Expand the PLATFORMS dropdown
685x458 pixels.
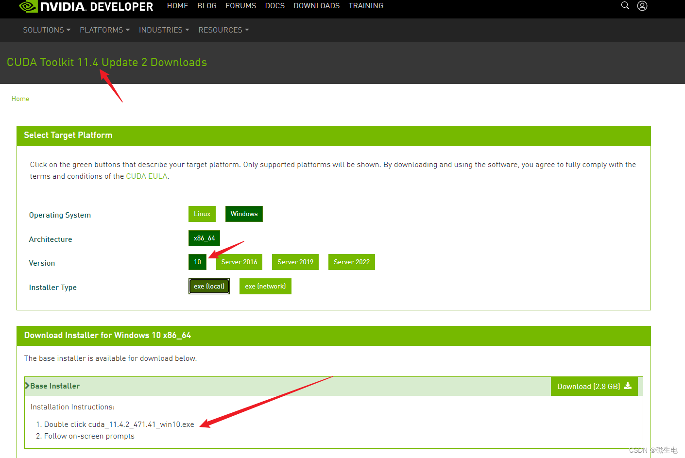coord(105,30)
